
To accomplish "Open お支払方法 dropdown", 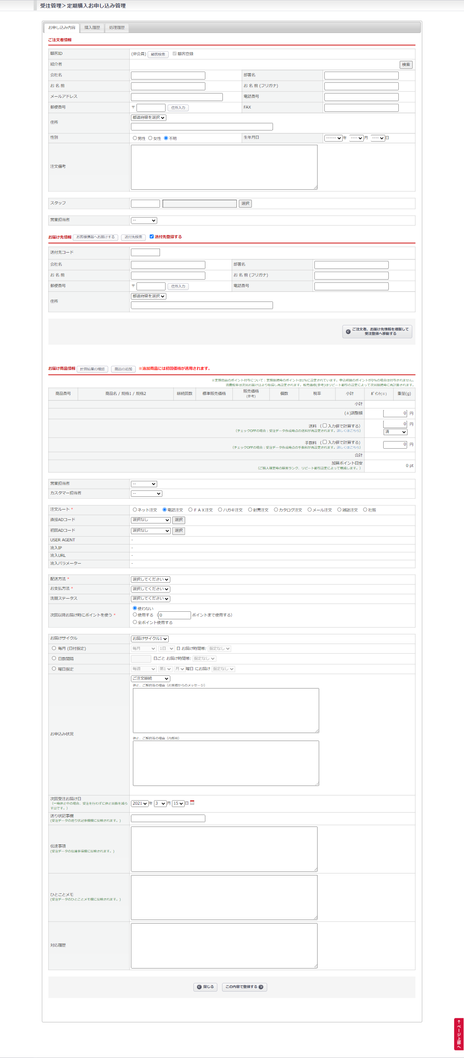I will point(150,589).
